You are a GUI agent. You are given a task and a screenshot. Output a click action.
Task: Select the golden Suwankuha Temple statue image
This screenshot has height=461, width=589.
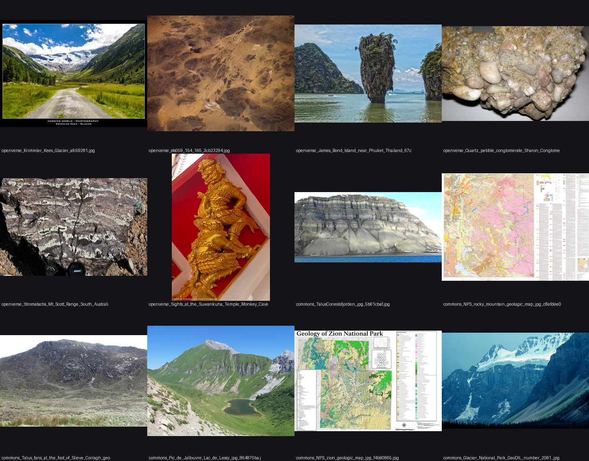click(221, 227)
